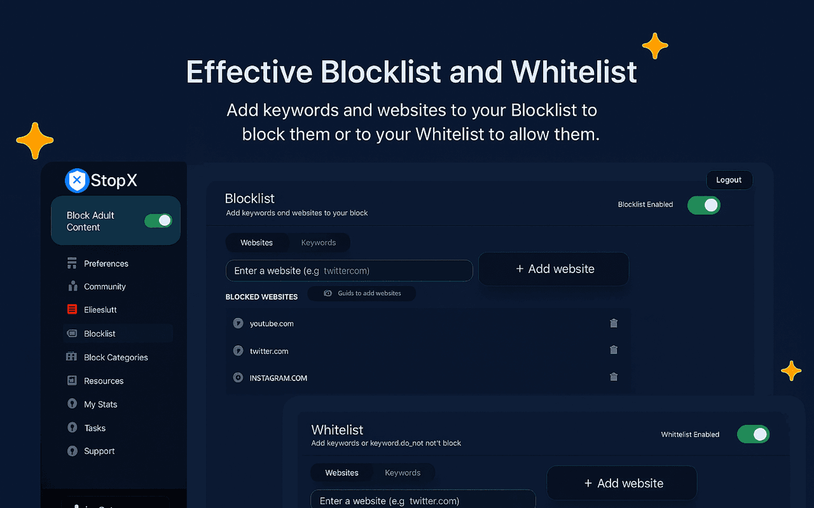
Task: Delete youtube.com using its trash icon
Action: click(614, 323)
